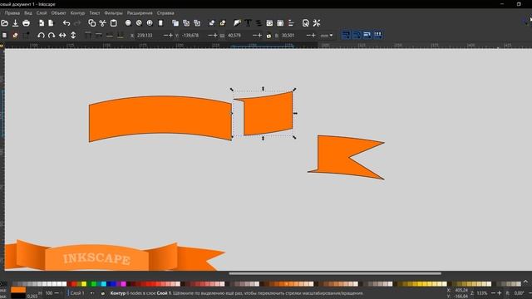This screenshot has width=532, height=299.
Task: Cut selection with the scissors icon
Action: tap(103, 23)
